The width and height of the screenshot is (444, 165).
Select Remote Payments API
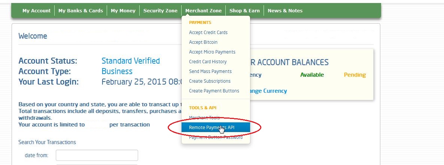pos(216,127)
